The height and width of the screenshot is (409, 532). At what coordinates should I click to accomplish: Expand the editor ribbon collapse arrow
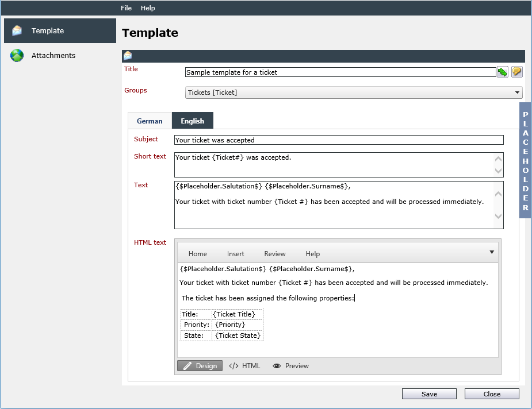coord(492,252)
